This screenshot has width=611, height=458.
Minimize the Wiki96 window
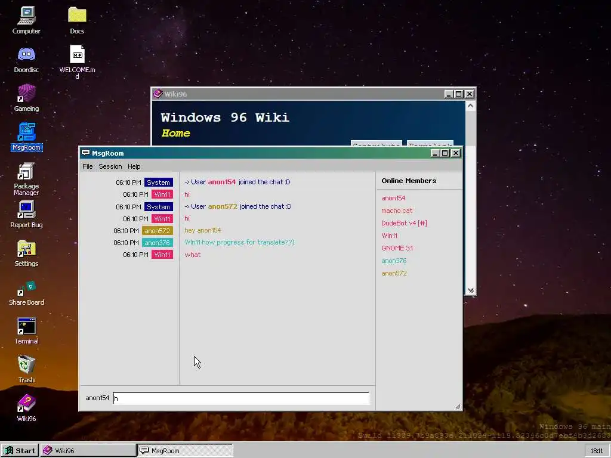pyautogui.click(x=449, y=94)
